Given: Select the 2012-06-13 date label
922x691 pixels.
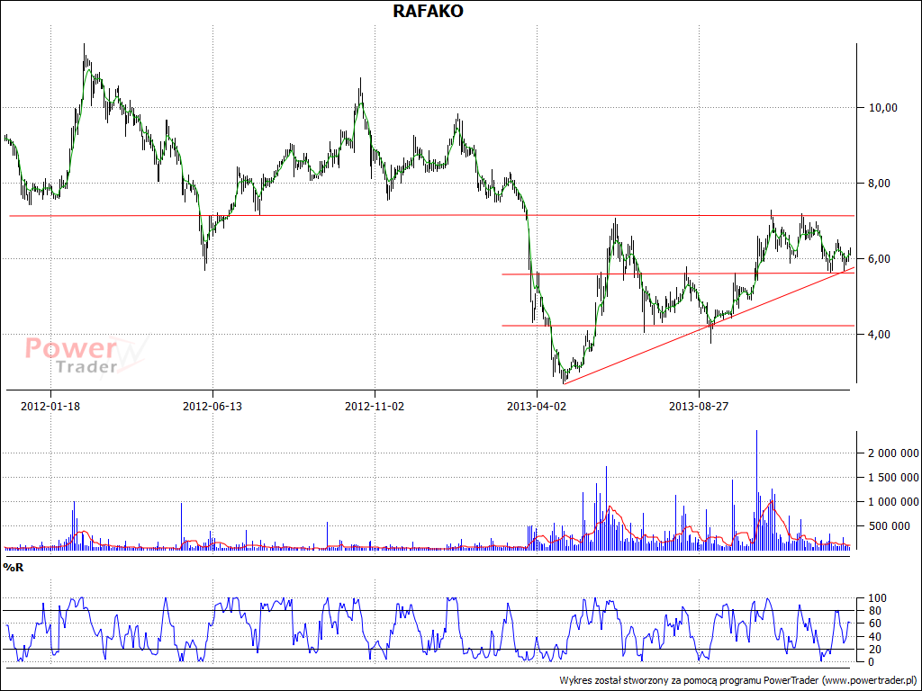Looking at the screenshot, I should [x=212, y=406].
